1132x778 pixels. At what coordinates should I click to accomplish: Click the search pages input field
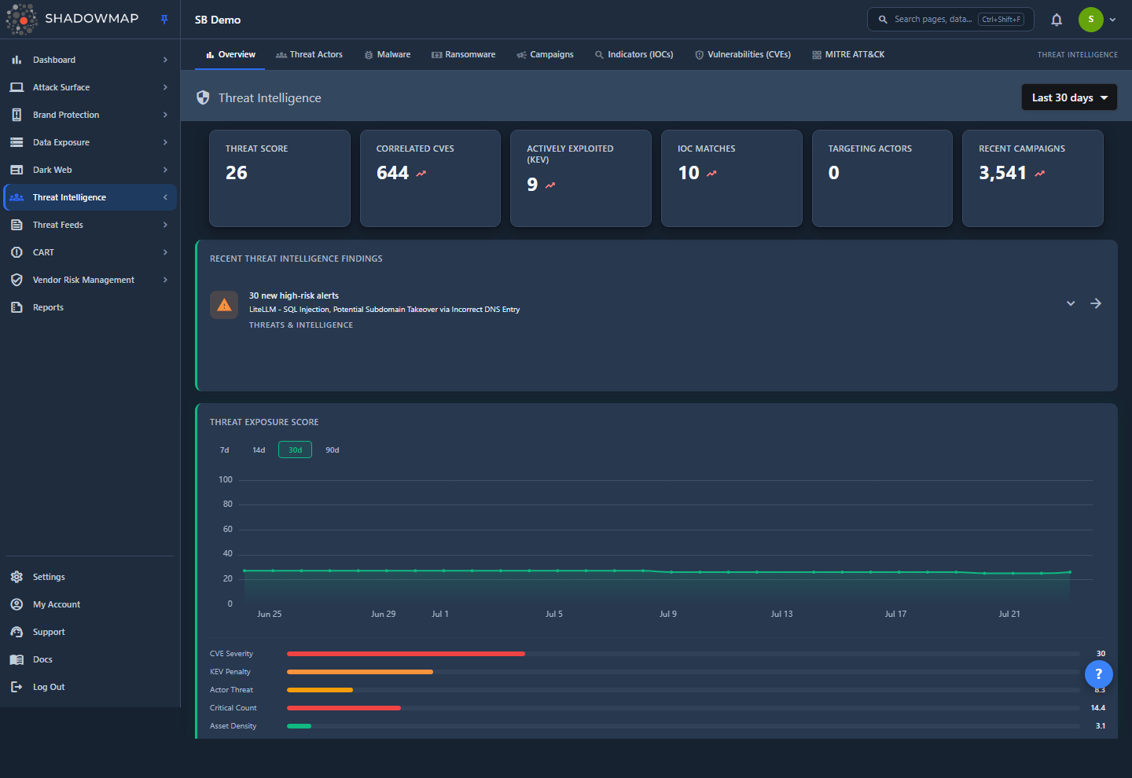[950, 19]
